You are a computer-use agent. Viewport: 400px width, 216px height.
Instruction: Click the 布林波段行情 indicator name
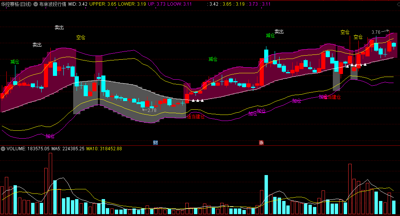[x=53, y=4]
